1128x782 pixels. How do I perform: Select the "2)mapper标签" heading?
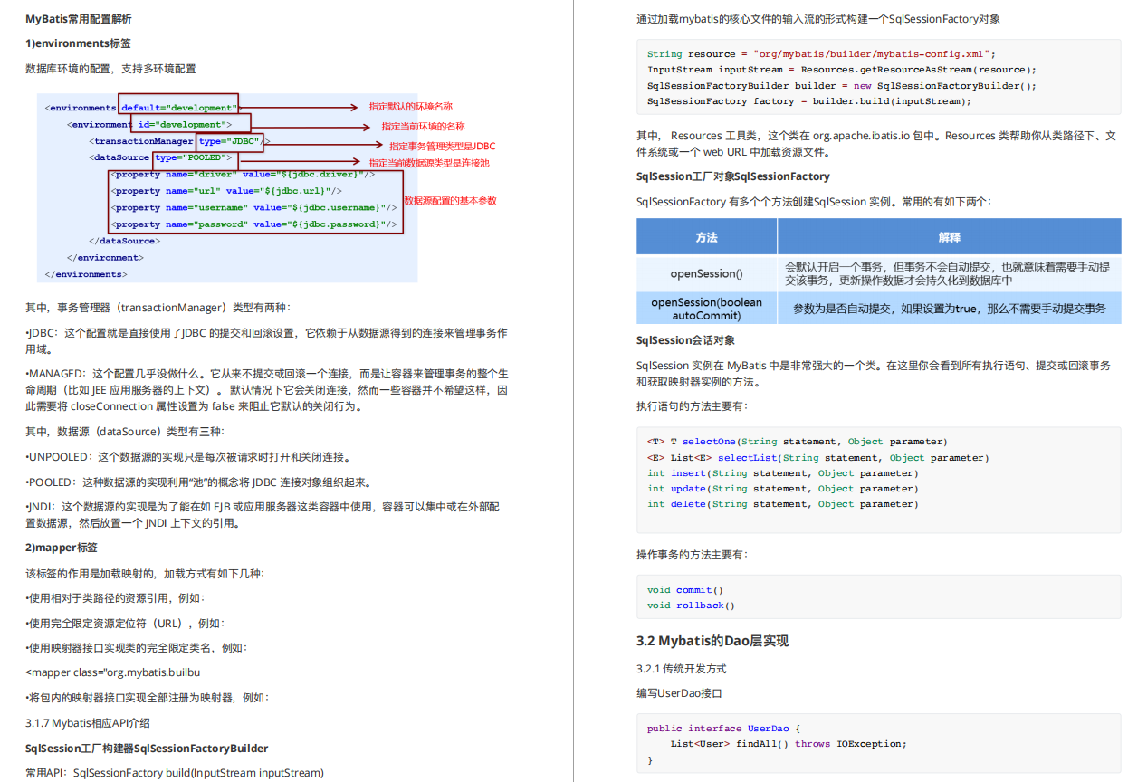tap(62, 548)
